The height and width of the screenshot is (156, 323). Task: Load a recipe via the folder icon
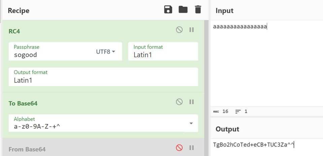coord(183,9)
